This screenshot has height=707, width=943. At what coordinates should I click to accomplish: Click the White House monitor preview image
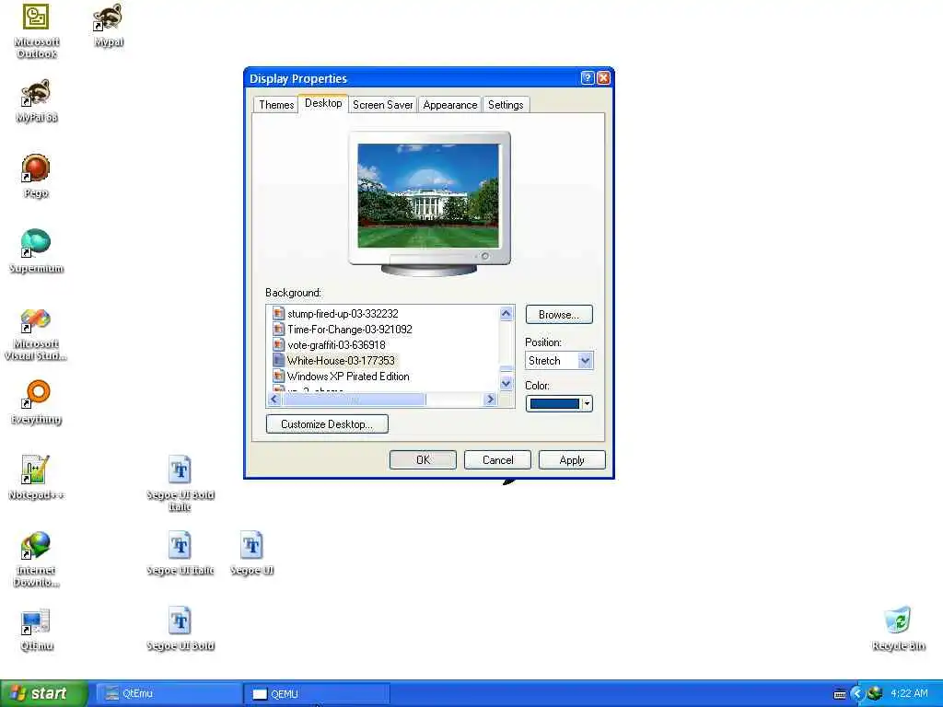pos(428,195)
